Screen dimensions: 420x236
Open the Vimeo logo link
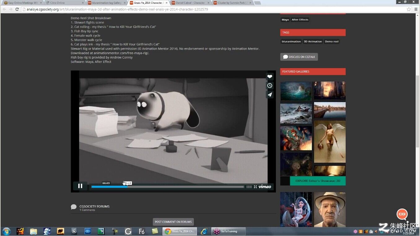pyautogui.click(x=265, y=186)
